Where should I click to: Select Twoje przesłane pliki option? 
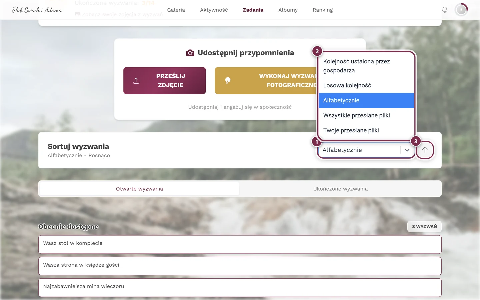(x=366, y=130)
